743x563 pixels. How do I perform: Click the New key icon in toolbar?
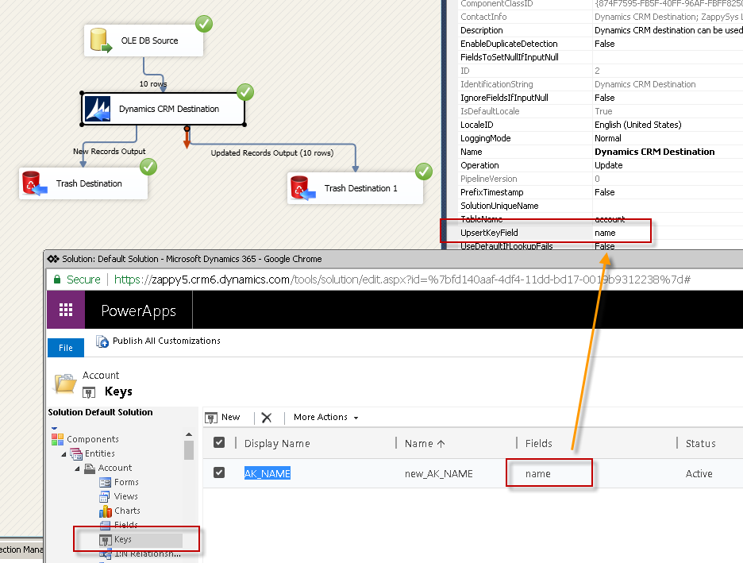click(x=211, y=418)
